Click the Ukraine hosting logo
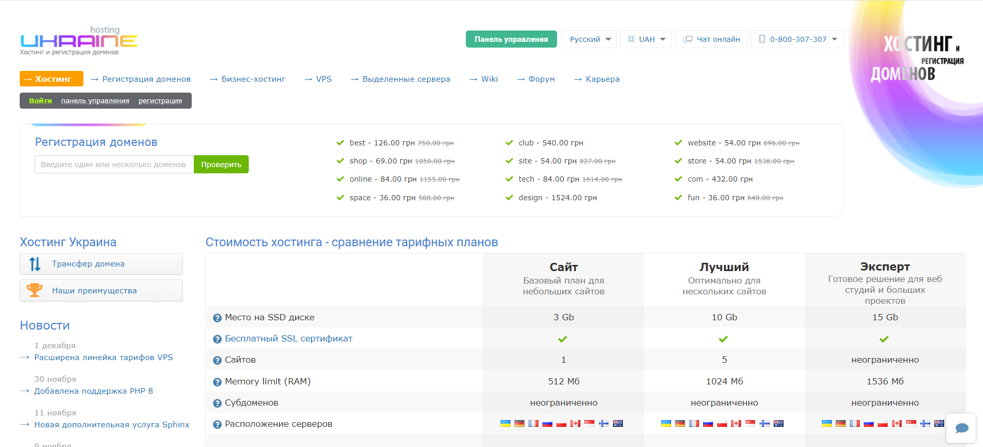The width and height of the screenshot is (983, 447). tap(79, 40)
